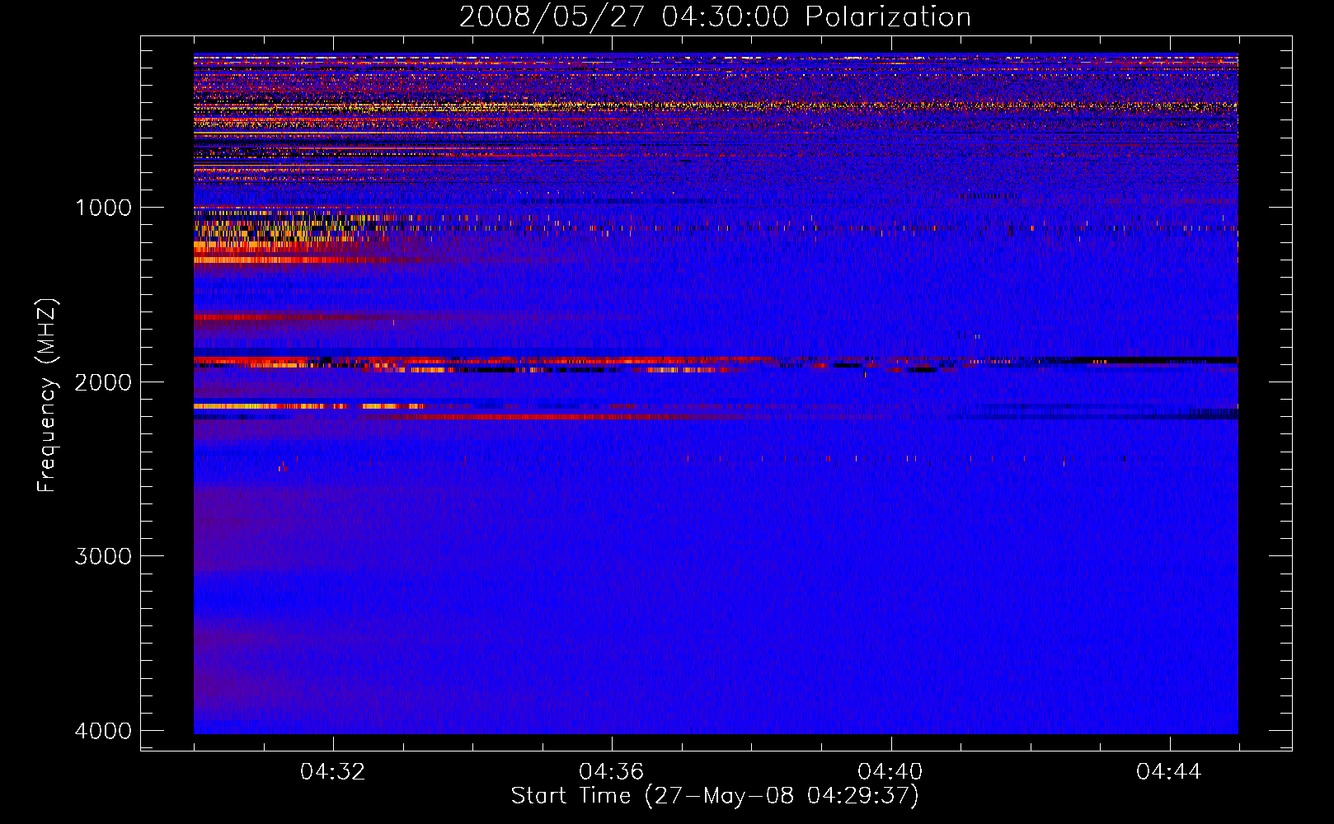Click the 04:32 time tick label

tap(333, 772)
